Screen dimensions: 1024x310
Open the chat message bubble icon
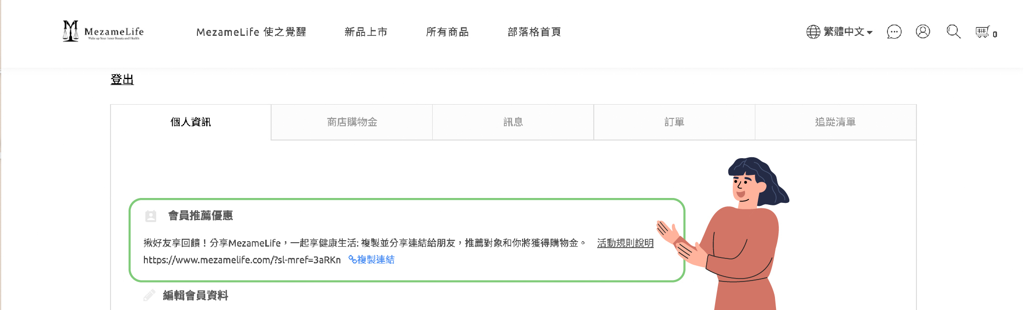pyautogui.click(x=894, y=32)
